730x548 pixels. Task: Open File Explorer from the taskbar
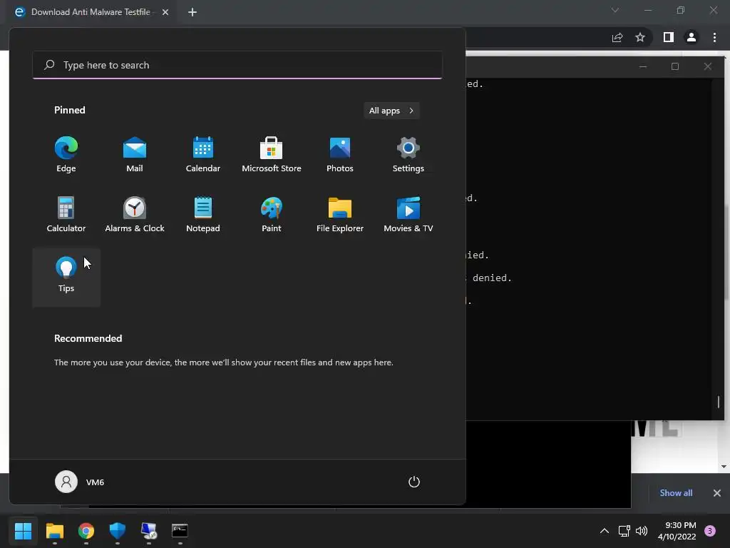54,531
